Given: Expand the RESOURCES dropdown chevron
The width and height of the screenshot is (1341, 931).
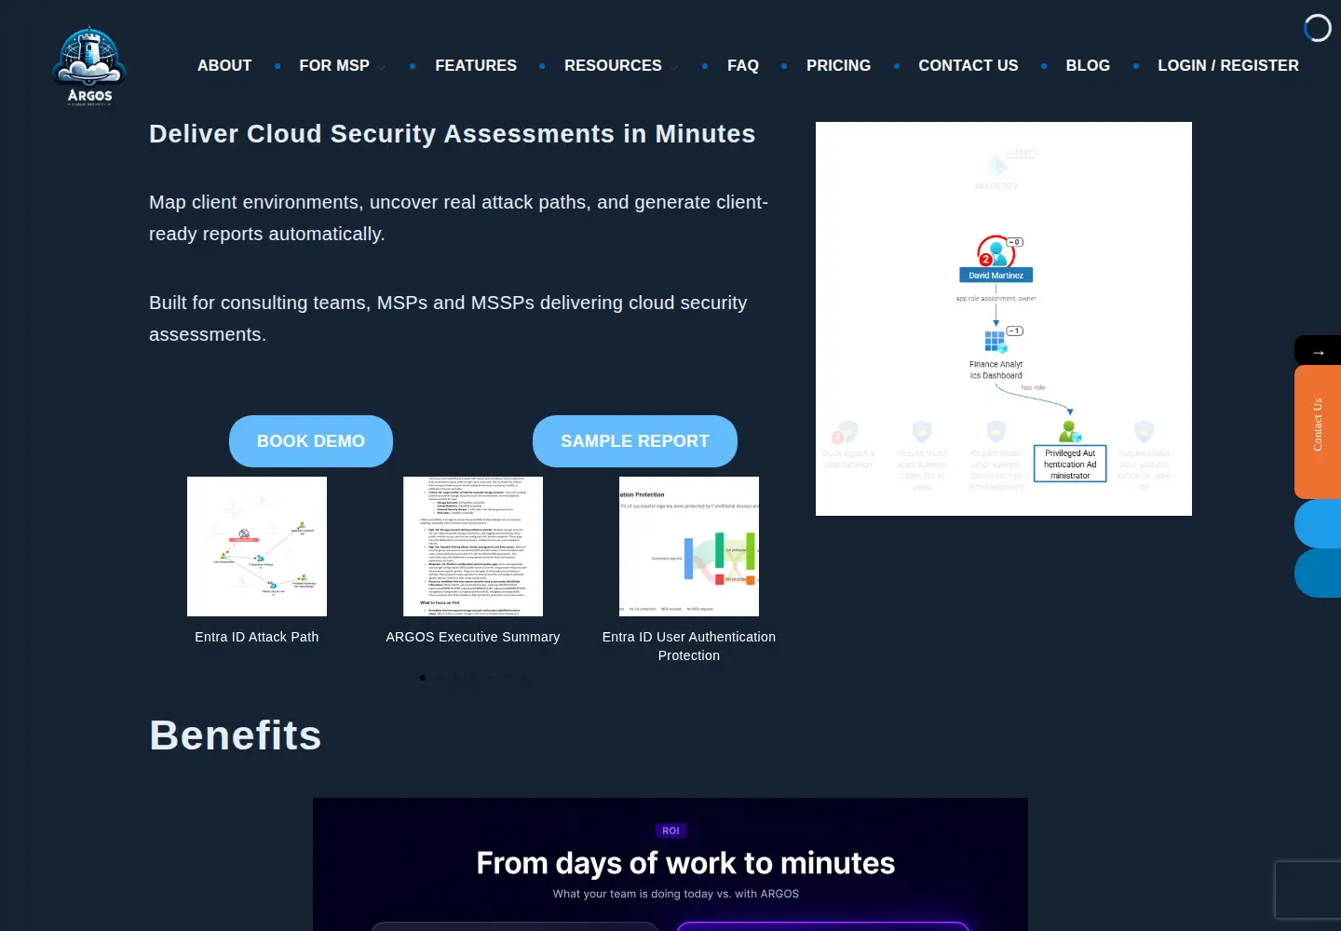Looking at the screenshot, I should 674,67.
